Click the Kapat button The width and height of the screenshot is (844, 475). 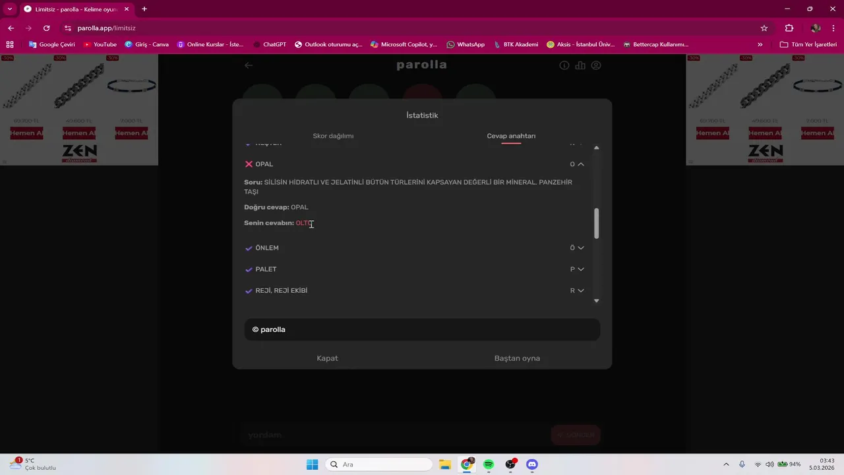[x=327, y=358]
